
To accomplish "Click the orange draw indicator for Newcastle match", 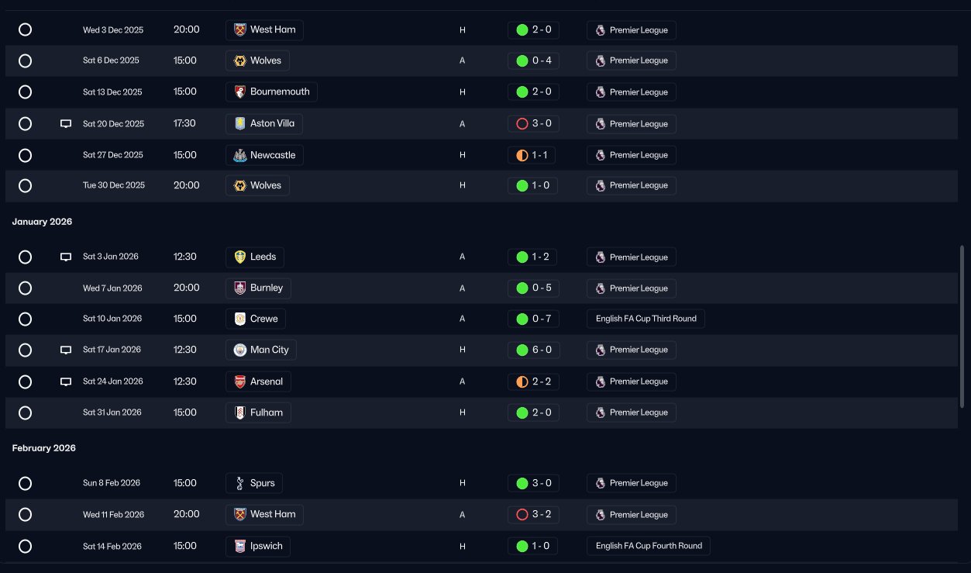I will [522, 155].
